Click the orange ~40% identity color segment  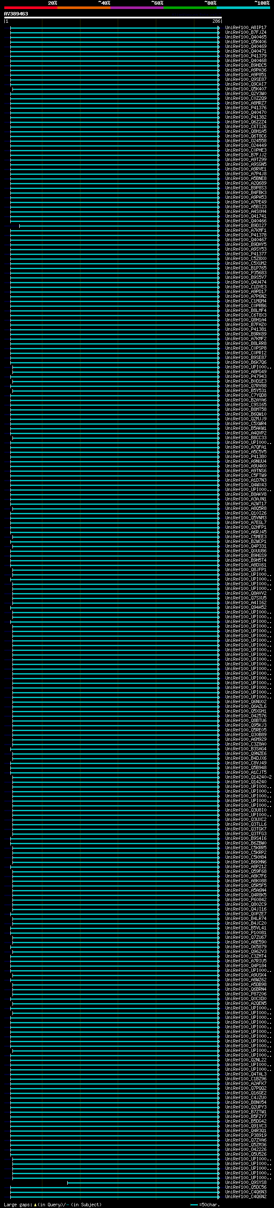coord(84,8)
